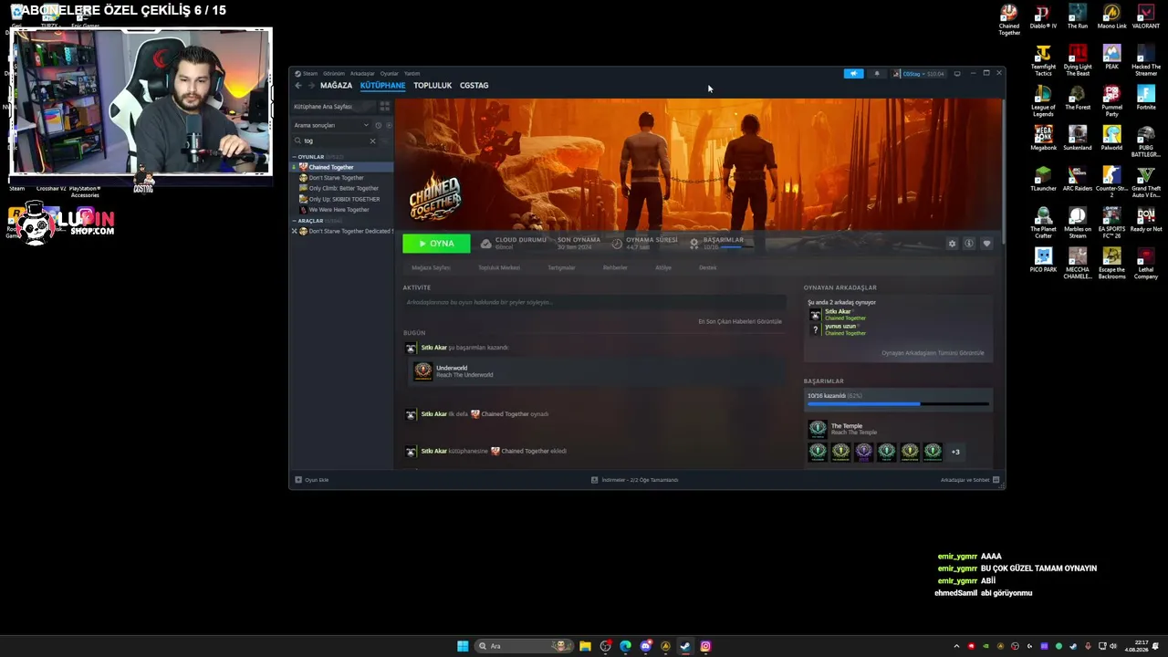This screenshot has height=657, width=1168.
Task: Select Only Climb: Better Together
Action: (x=343, y=189)
